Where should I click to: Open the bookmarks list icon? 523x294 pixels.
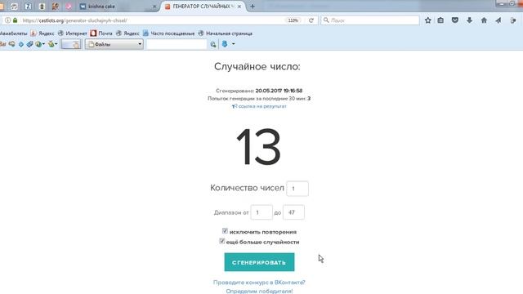point(440,20)
